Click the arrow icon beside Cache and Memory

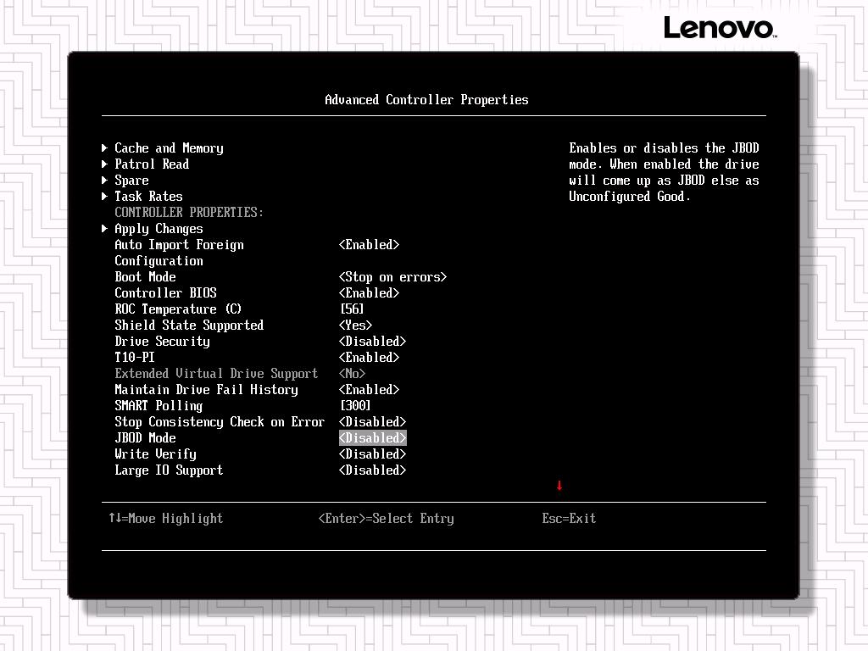click(105, 148)
